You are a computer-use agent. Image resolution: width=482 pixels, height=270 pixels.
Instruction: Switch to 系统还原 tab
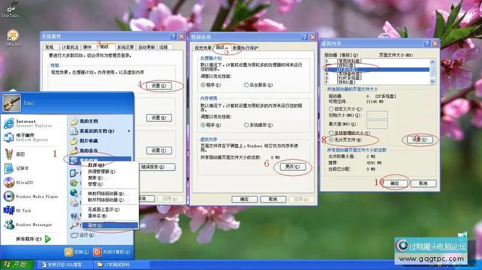tap(125, 47)
